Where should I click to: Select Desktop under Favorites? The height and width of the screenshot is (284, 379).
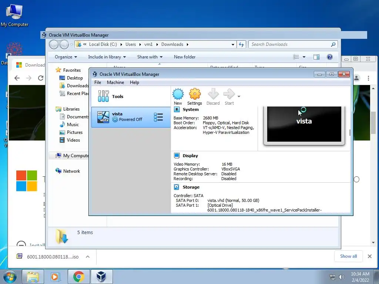point(75,78)
